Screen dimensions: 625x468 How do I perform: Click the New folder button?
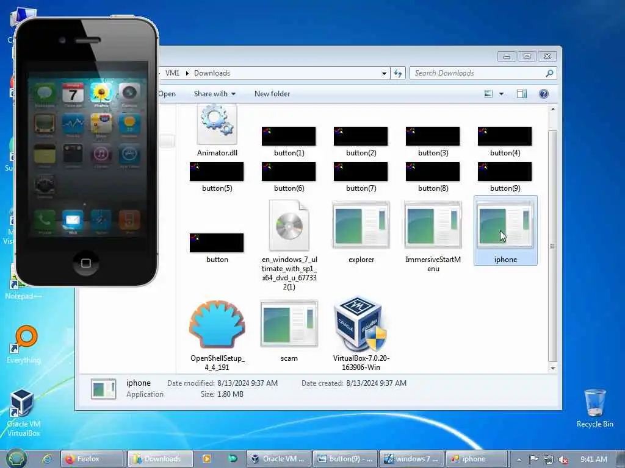(272, 94)
